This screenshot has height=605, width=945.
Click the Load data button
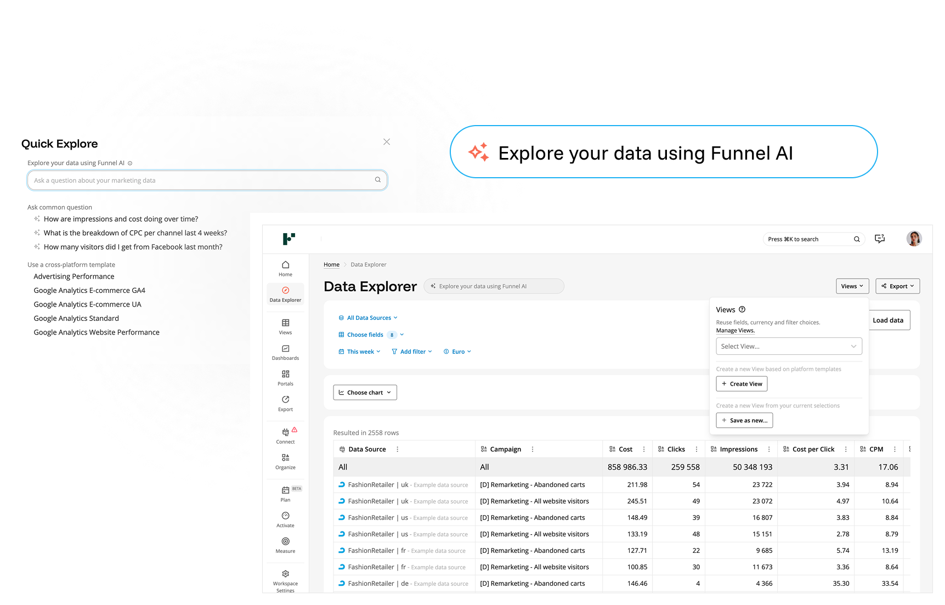[x=888, y=320]
